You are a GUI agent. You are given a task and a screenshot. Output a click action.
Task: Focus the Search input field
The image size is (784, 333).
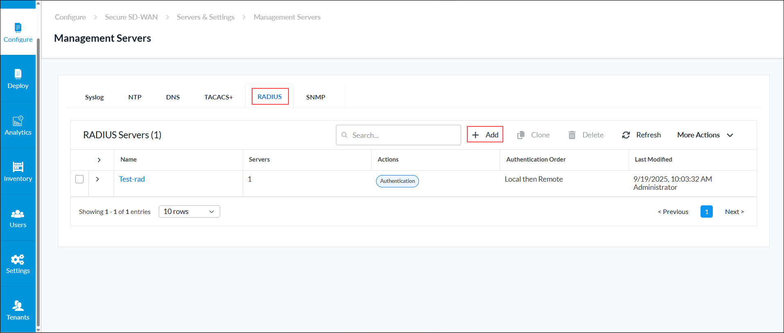(x=399, y=135)
